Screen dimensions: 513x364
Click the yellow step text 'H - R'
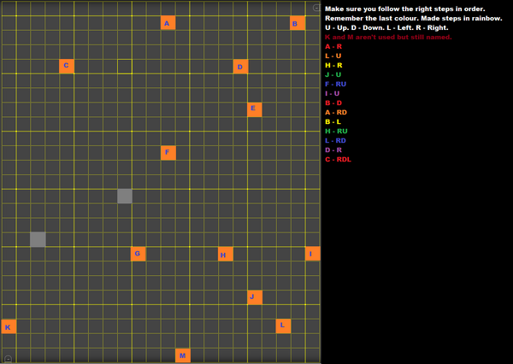[333, 66]
